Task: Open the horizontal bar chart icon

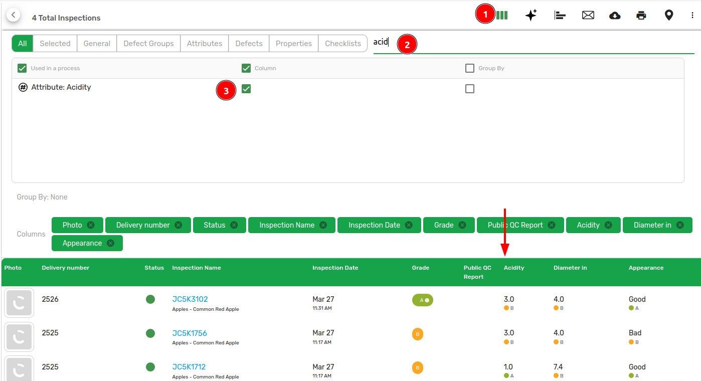Action: coord(560,16)
